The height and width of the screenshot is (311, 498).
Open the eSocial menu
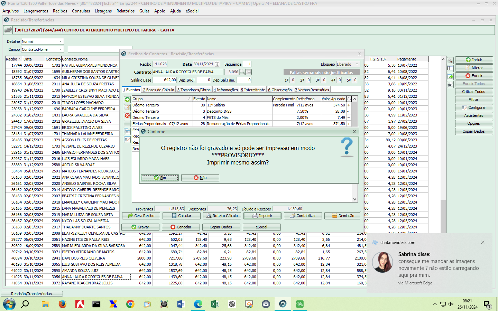point(192,11)
